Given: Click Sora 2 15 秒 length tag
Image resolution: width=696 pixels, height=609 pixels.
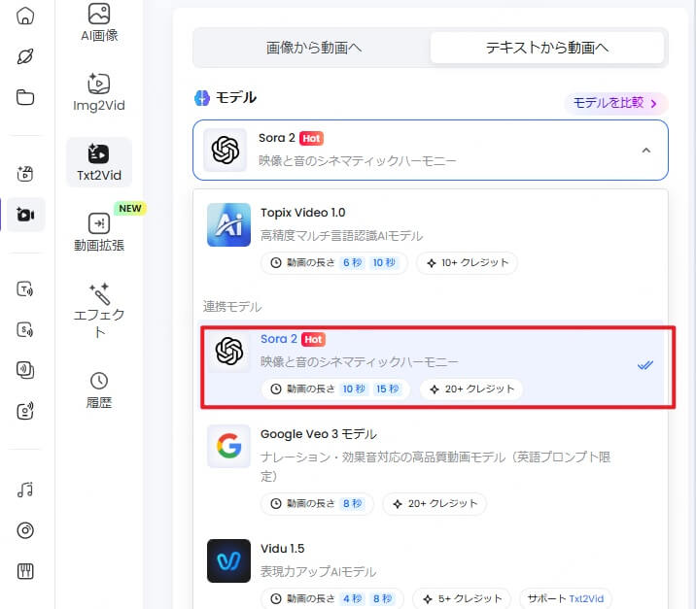Looking at the screenshot, I should tap(388, 389).
